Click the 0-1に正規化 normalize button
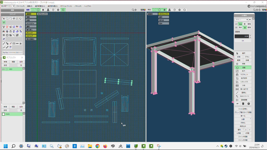The height and width of the screenshot is (150, 267). (x=243, y=109)
